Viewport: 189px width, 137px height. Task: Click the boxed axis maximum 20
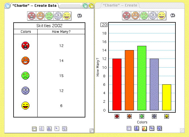point(104,25)
